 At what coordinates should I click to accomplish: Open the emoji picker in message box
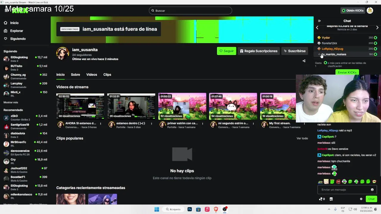click(x=372, y=190)
